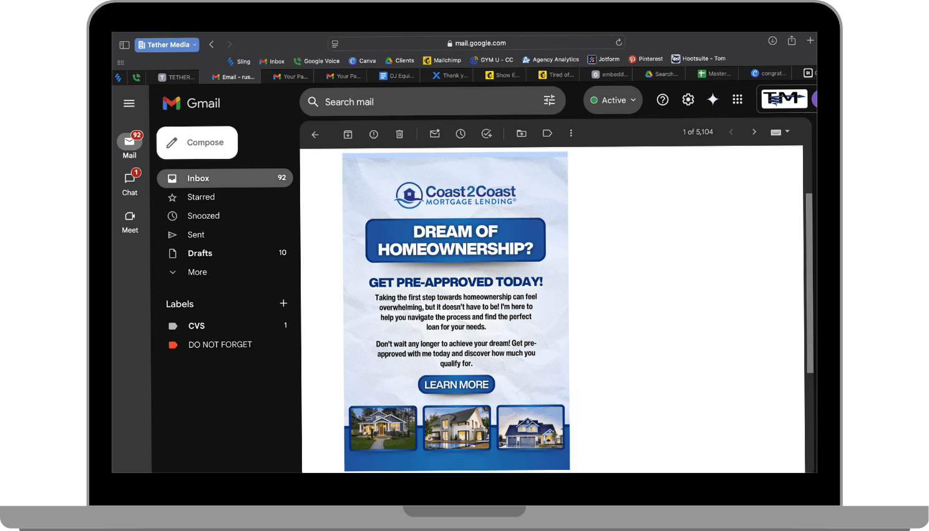Open Safari downloads

click(772, 41)
